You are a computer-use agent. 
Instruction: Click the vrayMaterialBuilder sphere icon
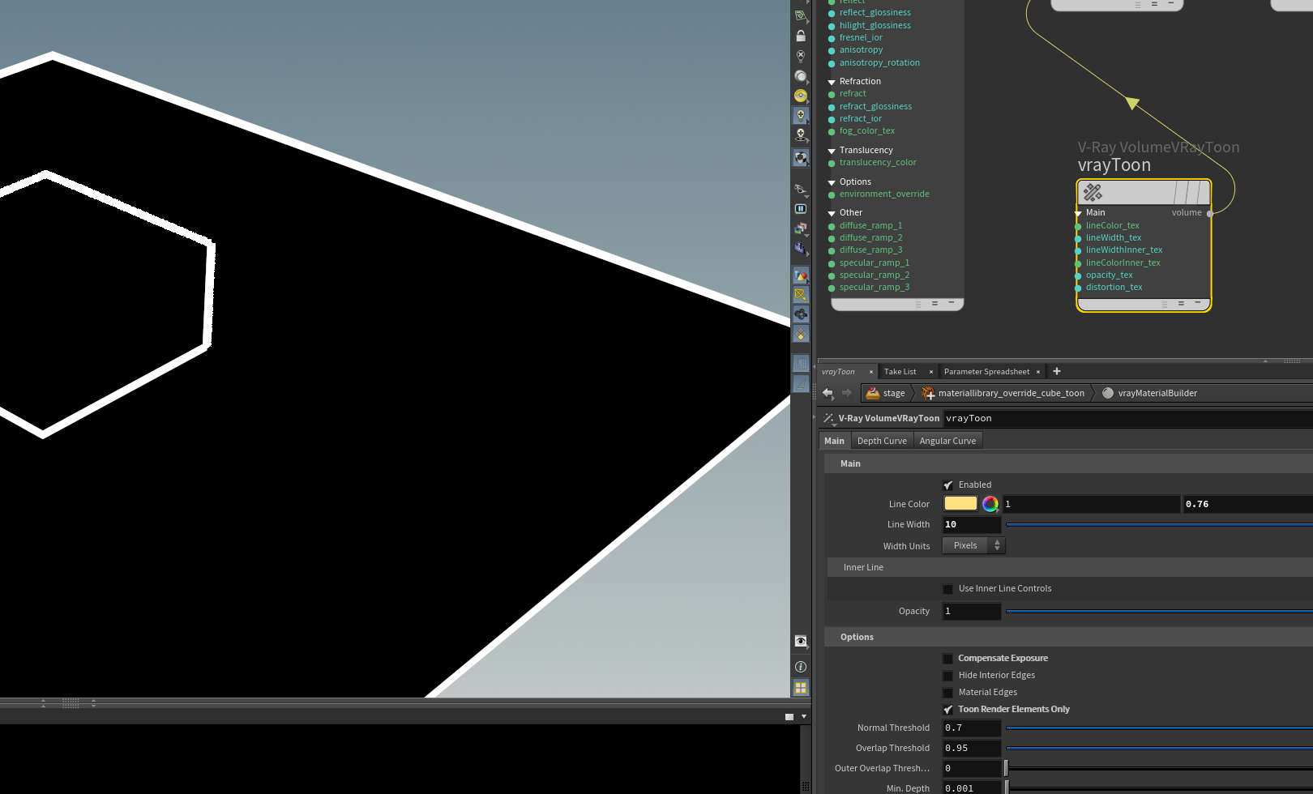(x=1108, y=393)
